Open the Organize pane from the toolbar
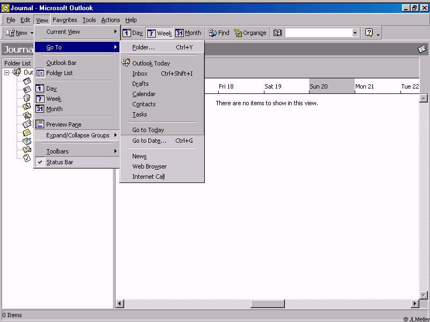Screen dimensions: 430x322 tap(250, 33)
